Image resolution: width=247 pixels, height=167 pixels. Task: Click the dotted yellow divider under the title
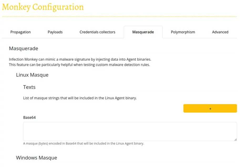click(119, 17)
